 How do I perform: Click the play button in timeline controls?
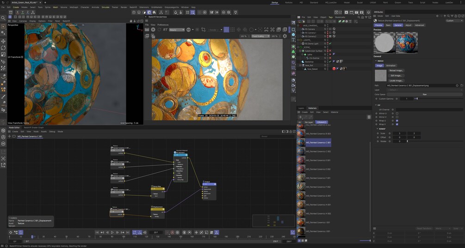(112, 233)
